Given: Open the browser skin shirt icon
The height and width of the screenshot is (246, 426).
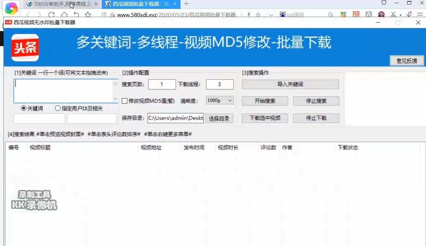Looking at the screenshot, I should (384, 3).
